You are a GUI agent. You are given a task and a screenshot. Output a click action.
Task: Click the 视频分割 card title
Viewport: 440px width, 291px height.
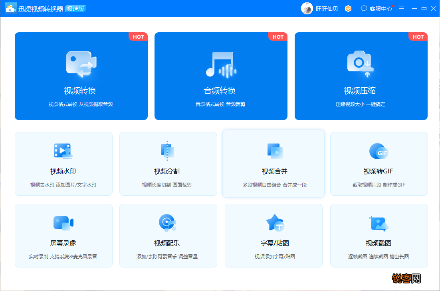point(166,171)
